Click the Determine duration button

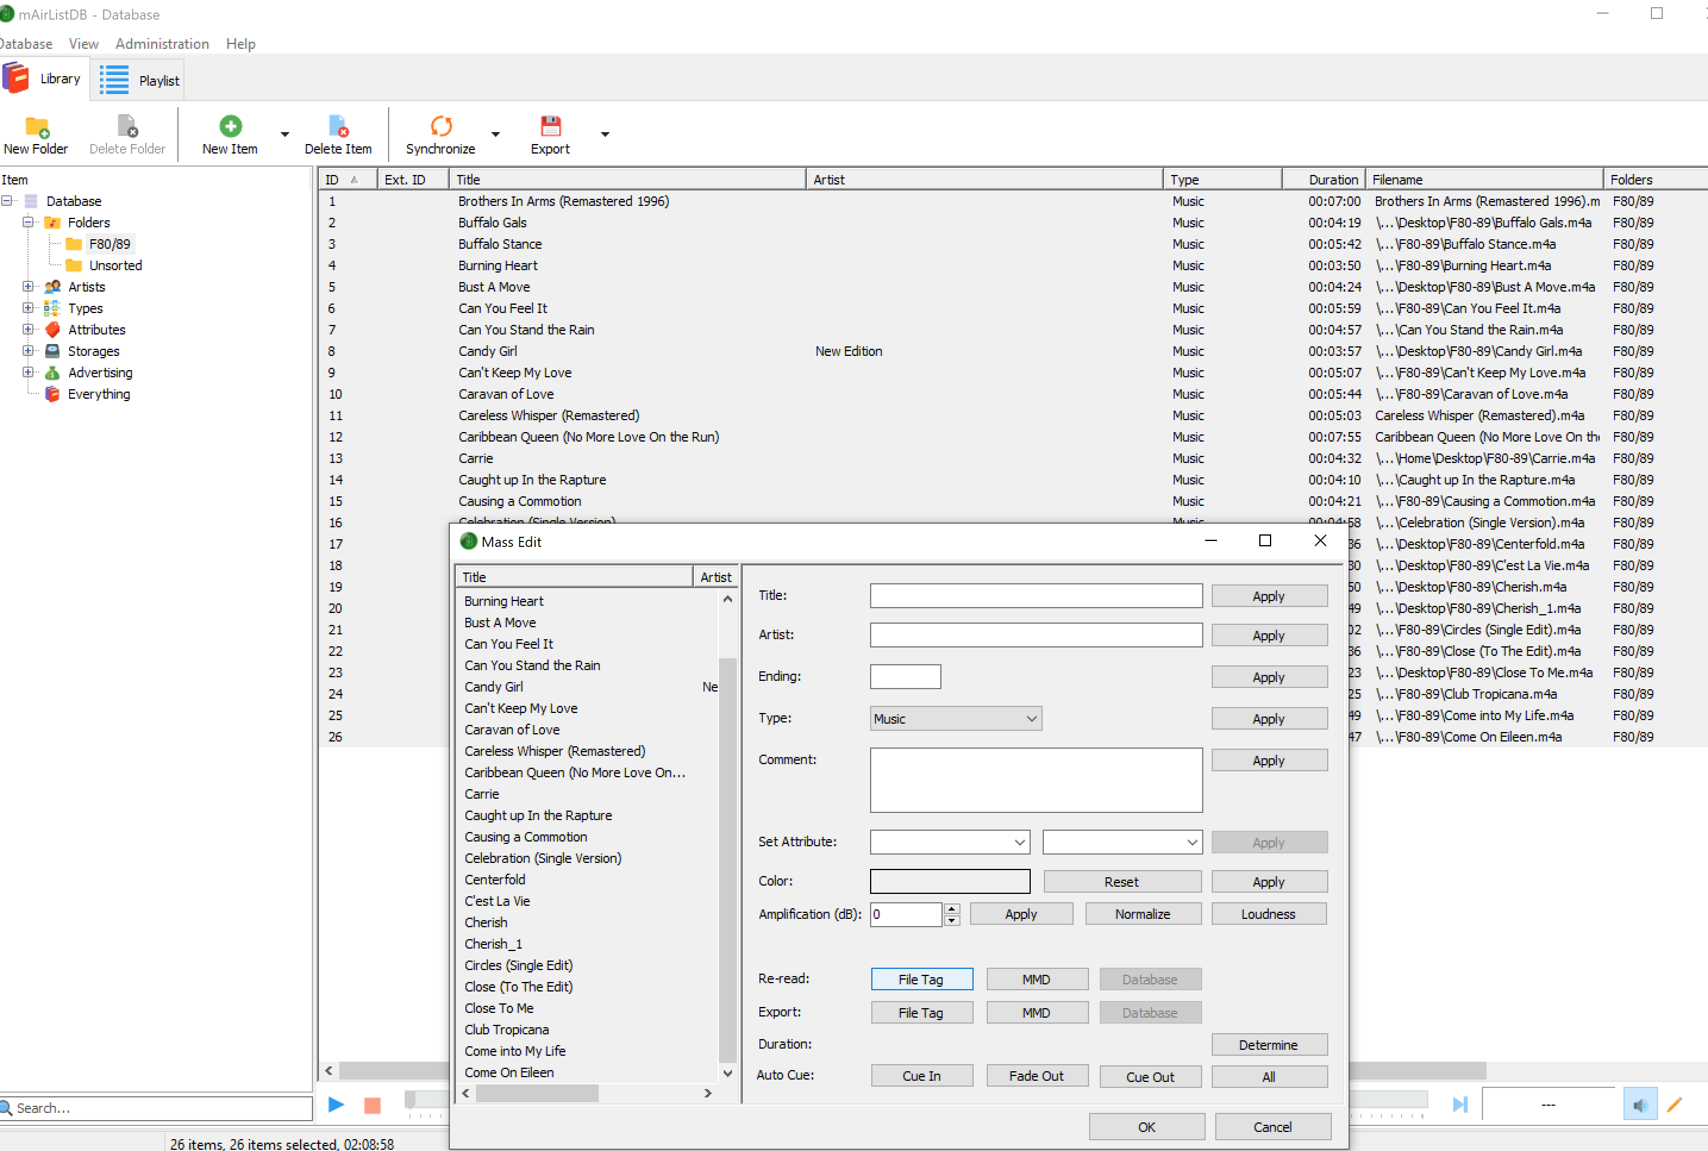[x=1269, y=1044]
